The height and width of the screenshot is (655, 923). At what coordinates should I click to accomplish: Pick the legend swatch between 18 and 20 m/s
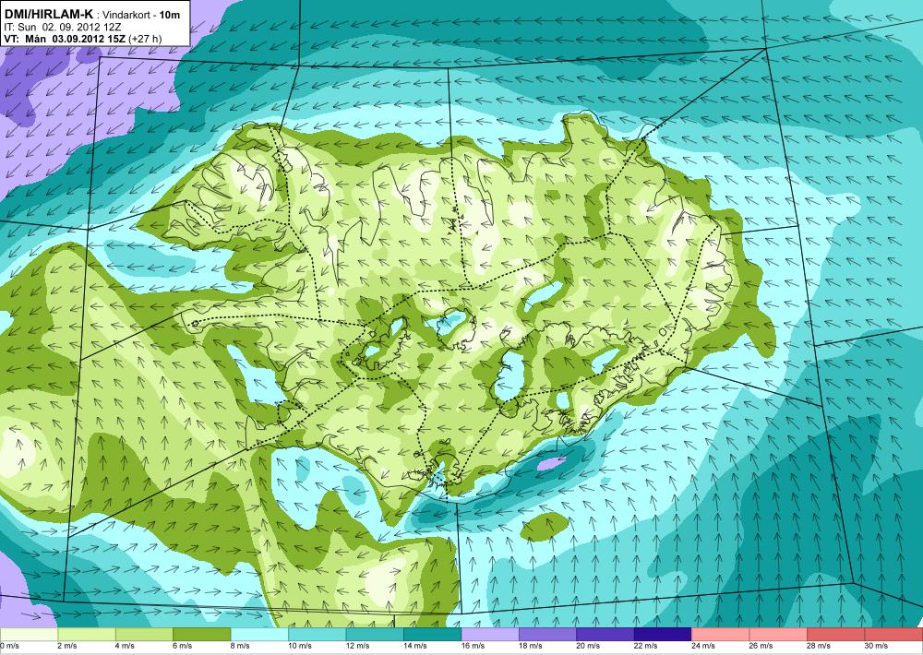tap(548, 635)
